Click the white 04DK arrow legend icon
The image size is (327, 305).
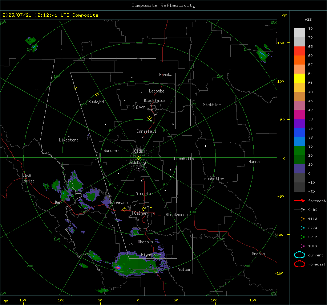point(299,210)
